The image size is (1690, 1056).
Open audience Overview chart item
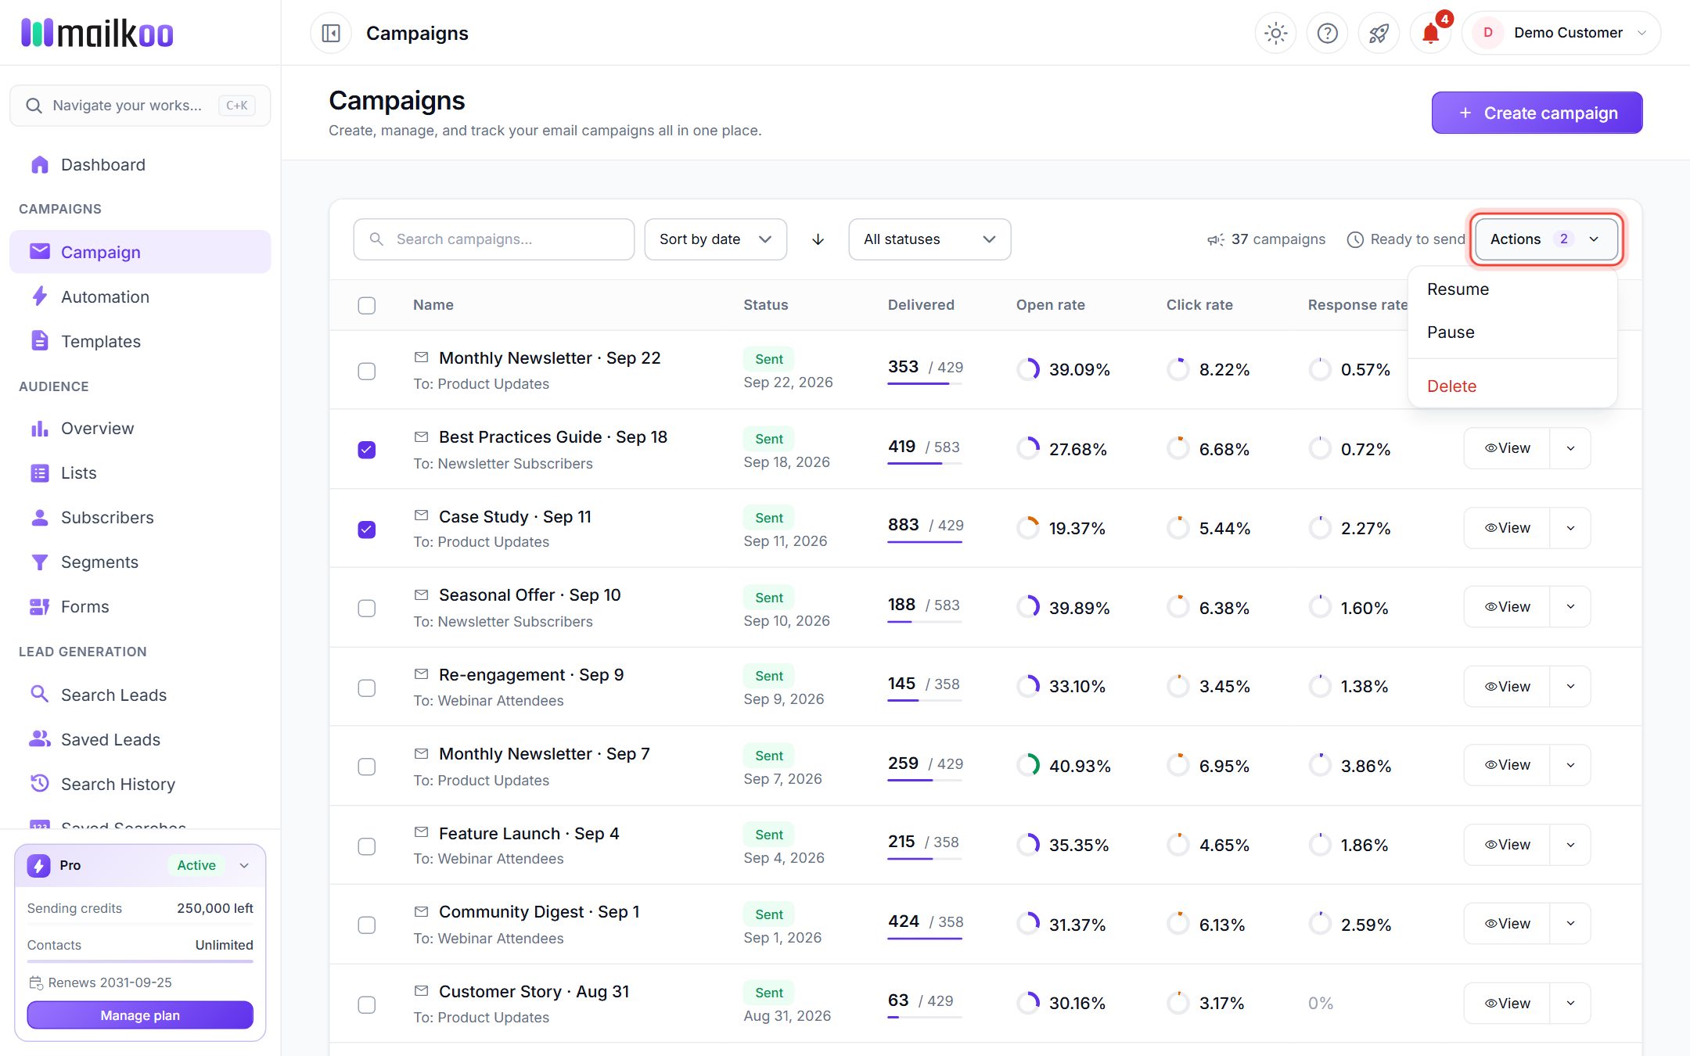(140, 429)
